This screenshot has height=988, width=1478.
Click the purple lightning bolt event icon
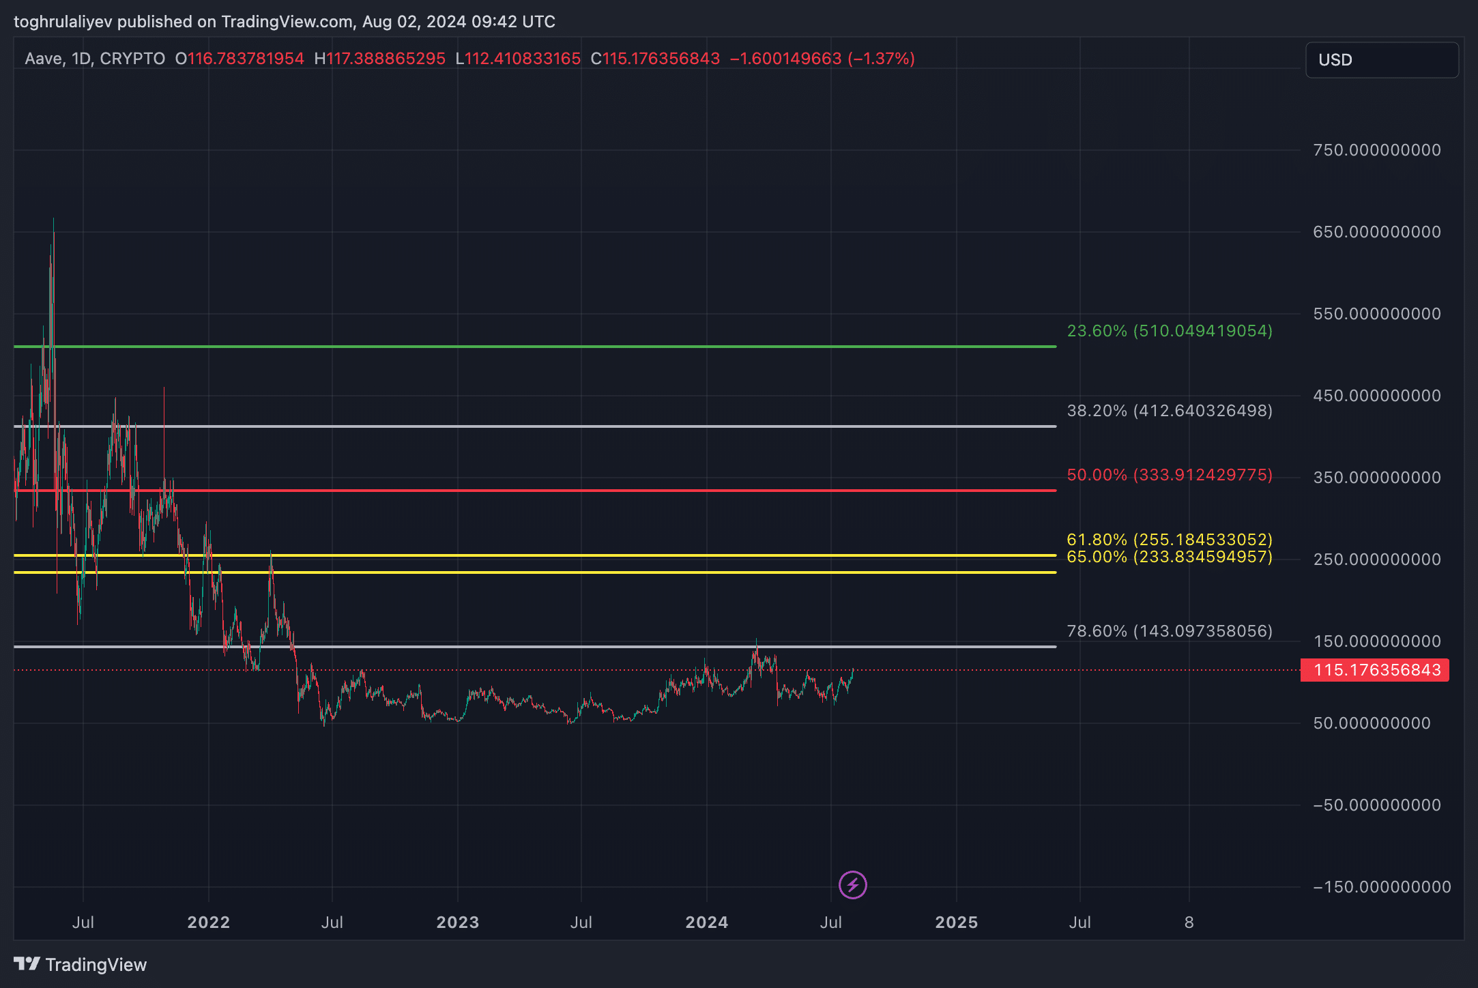click(x=852, y=885)
